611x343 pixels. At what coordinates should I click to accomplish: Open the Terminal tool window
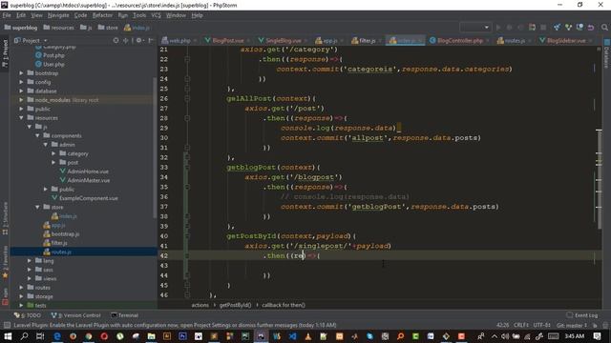(125, 315)
